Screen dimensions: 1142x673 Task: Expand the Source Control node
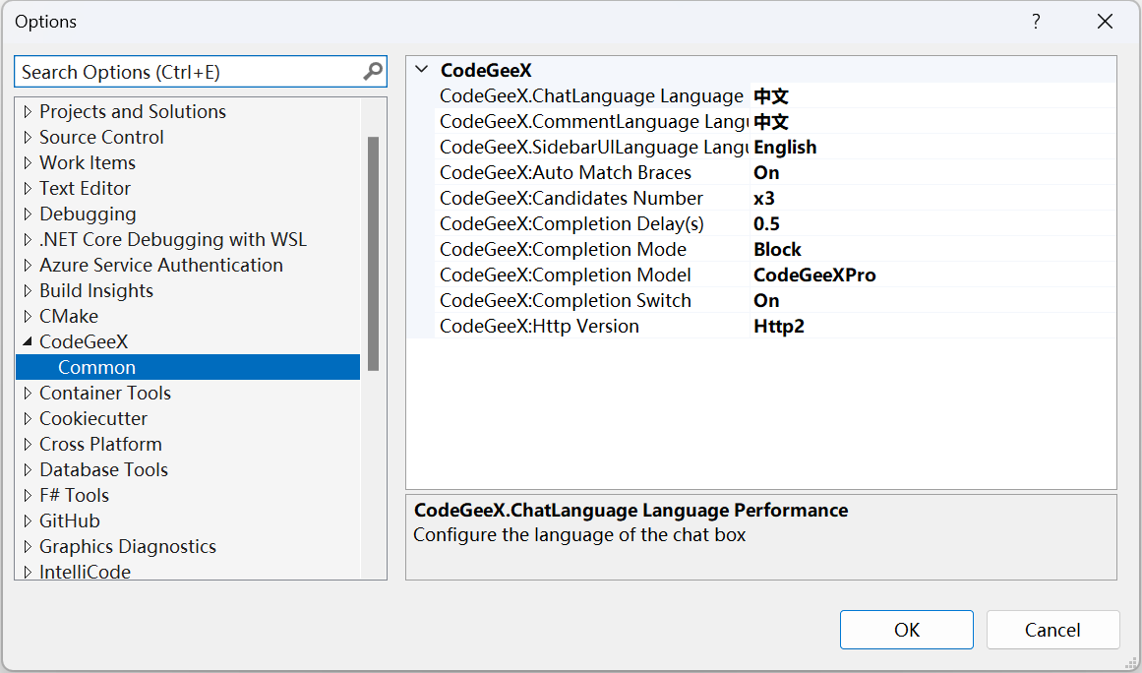tap(28, 137)
